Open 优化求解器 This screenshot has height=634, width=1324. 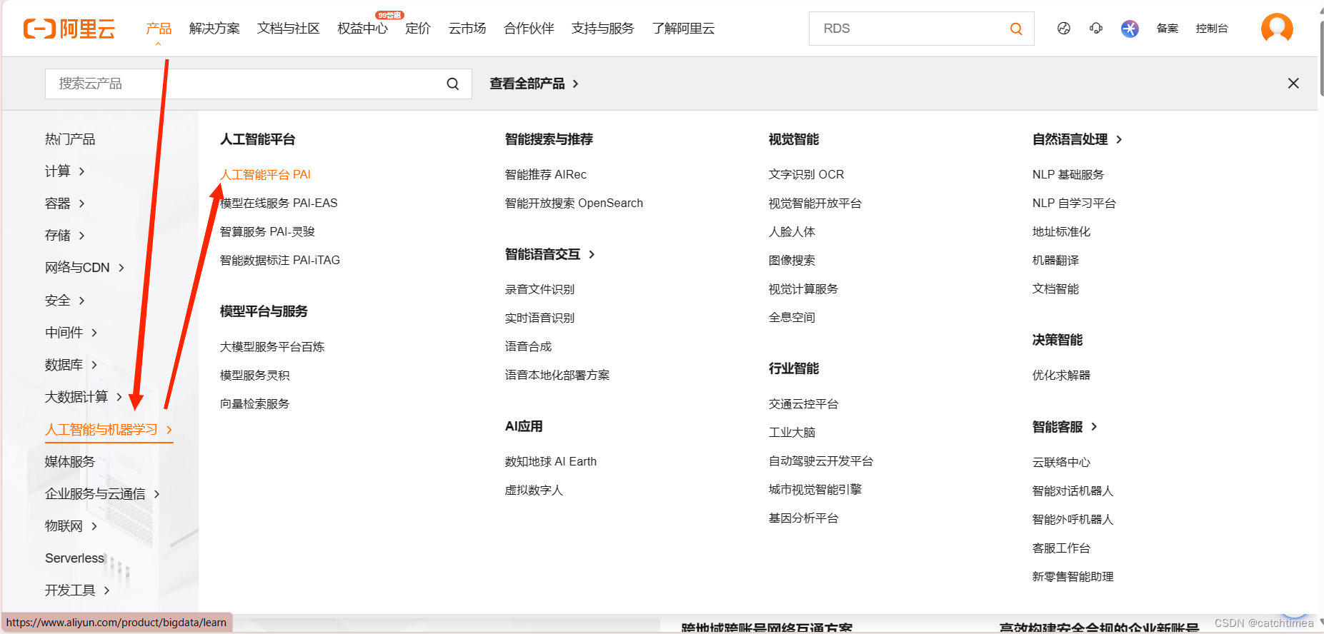pyautogui.click(x=1061, y=376)
